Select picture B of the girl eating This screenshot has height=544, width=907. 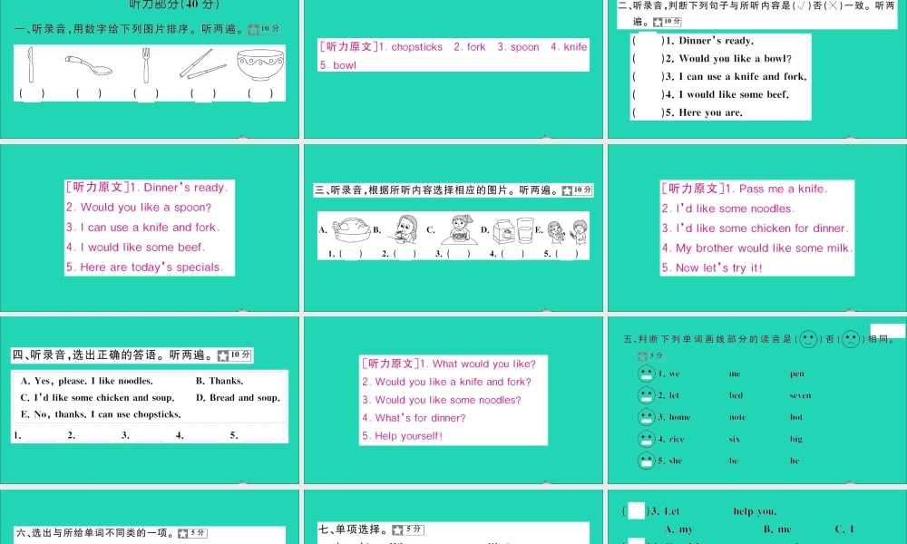(402, 228)
